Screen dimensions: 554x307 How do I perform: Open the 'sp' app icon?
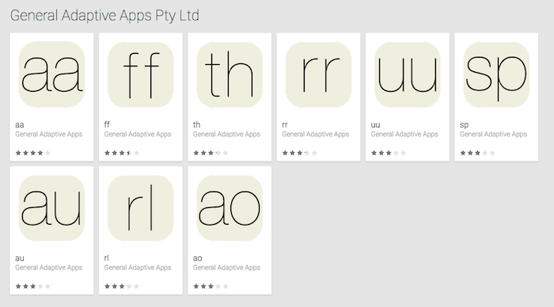(x=496, y=74)
